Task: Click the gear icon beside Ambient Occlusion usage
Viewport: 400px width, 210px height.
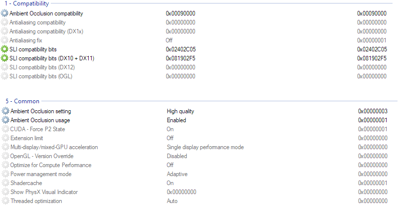Action: [x=5, y=120]
